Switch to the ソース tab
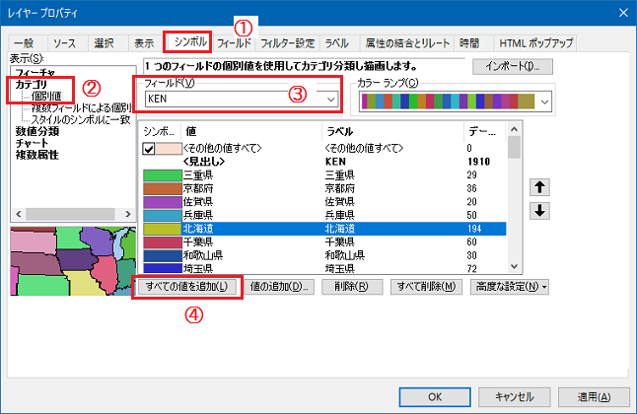This screenshot has height=414, width=637. (65, 43)
